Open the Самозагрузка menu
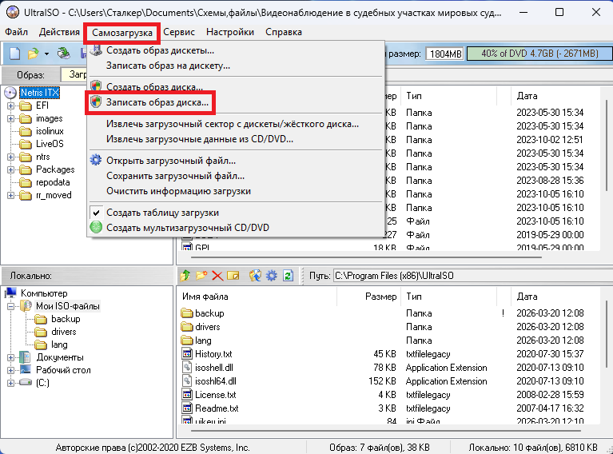The image size is (613, 454). 122,33
